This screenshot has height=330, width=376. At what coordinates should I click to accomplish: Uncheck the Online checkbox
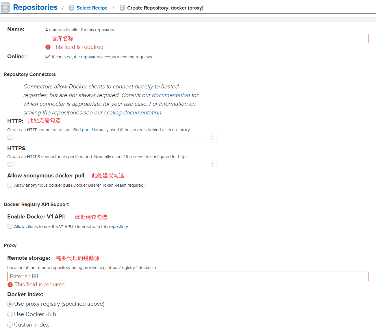click(x=48, y=57)
